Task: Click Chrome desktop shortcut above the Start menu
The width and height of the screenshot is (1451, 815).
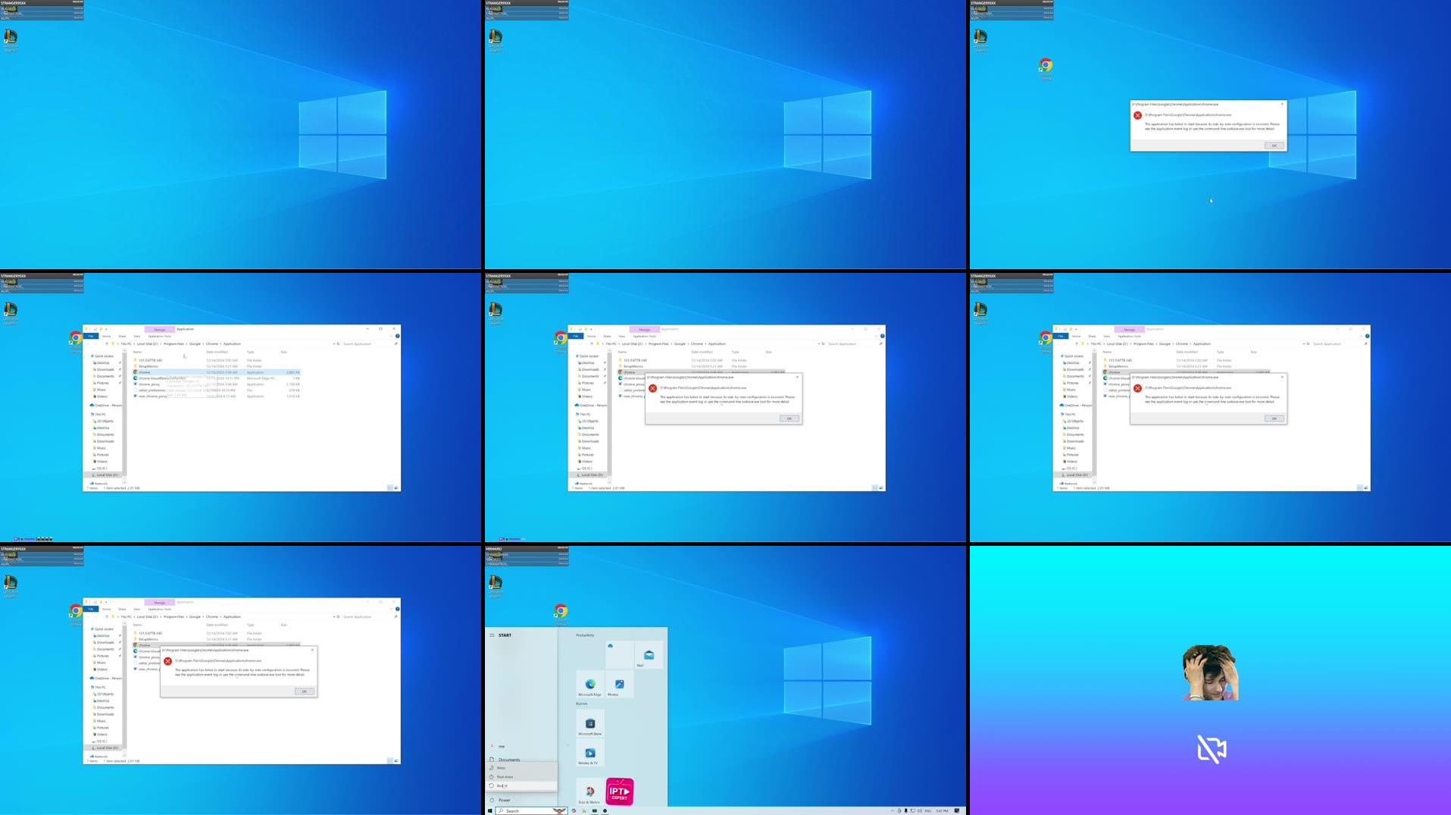Action: click(561, 614)
